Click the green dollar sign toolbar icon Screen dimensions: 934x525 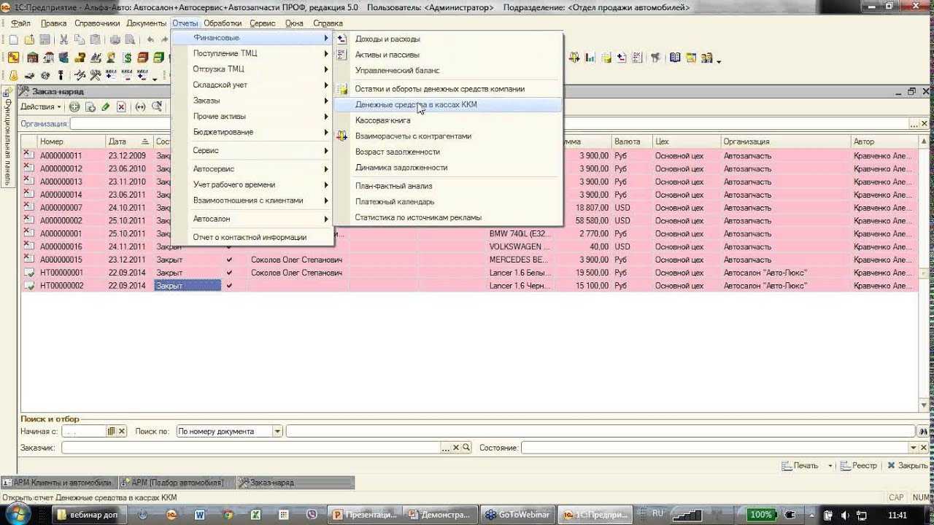click(128, 58)
